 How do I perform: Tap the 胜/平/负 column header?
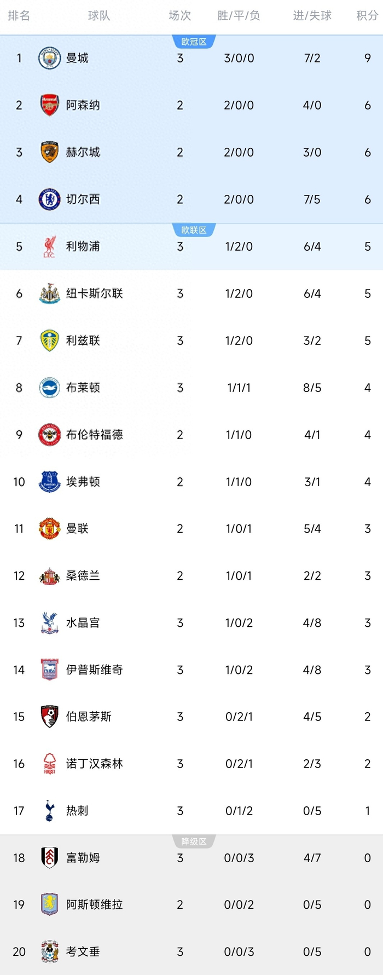coord(239,15)
